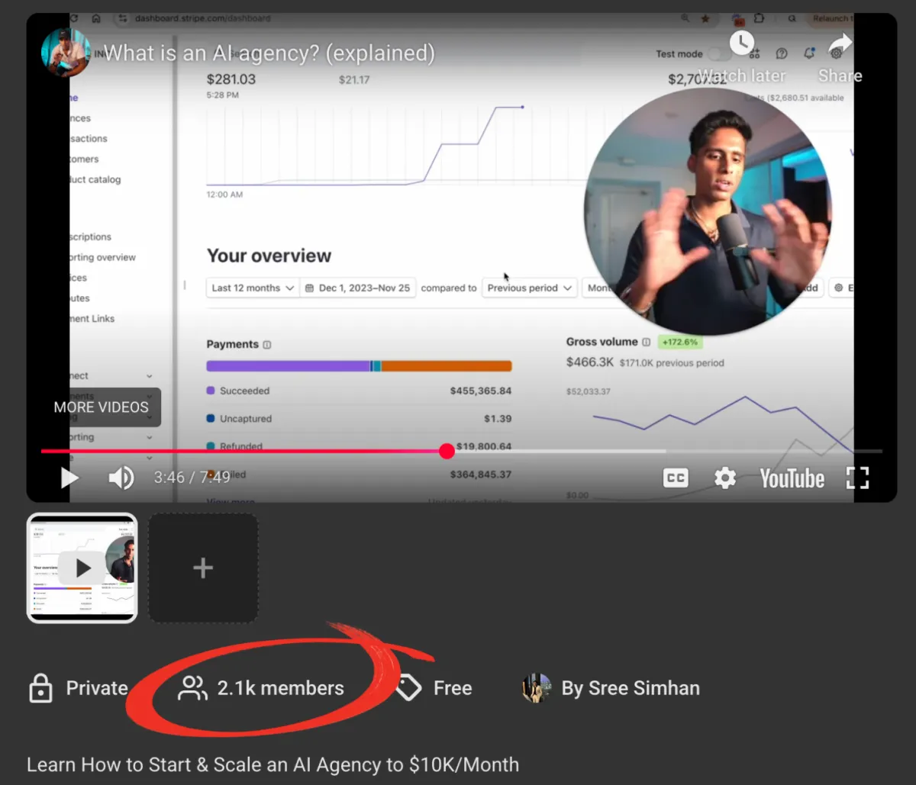Click the 'Learn How to Start & Scale' description
Image resolution: width=916 pixels, height=785 pixels.
(x=273, y=764)
